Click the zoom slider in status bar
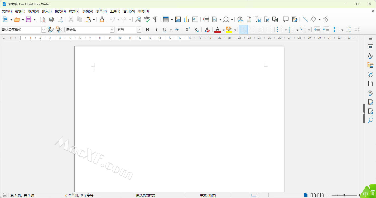The height and width of the screenshot is (198, 376). (344, 195)
